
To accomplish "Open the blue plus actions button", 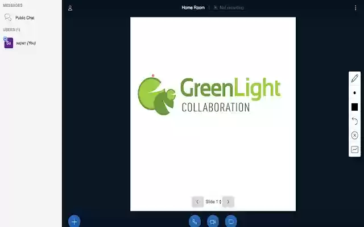I will (75, 221).
